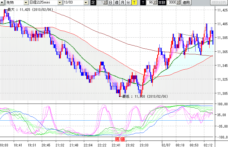Select the 分 (minute) timeframe button

128,3
